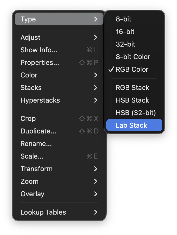Convert image to 32-bit
This screenshot has height=235, width=177.
[x=125, y=44]
